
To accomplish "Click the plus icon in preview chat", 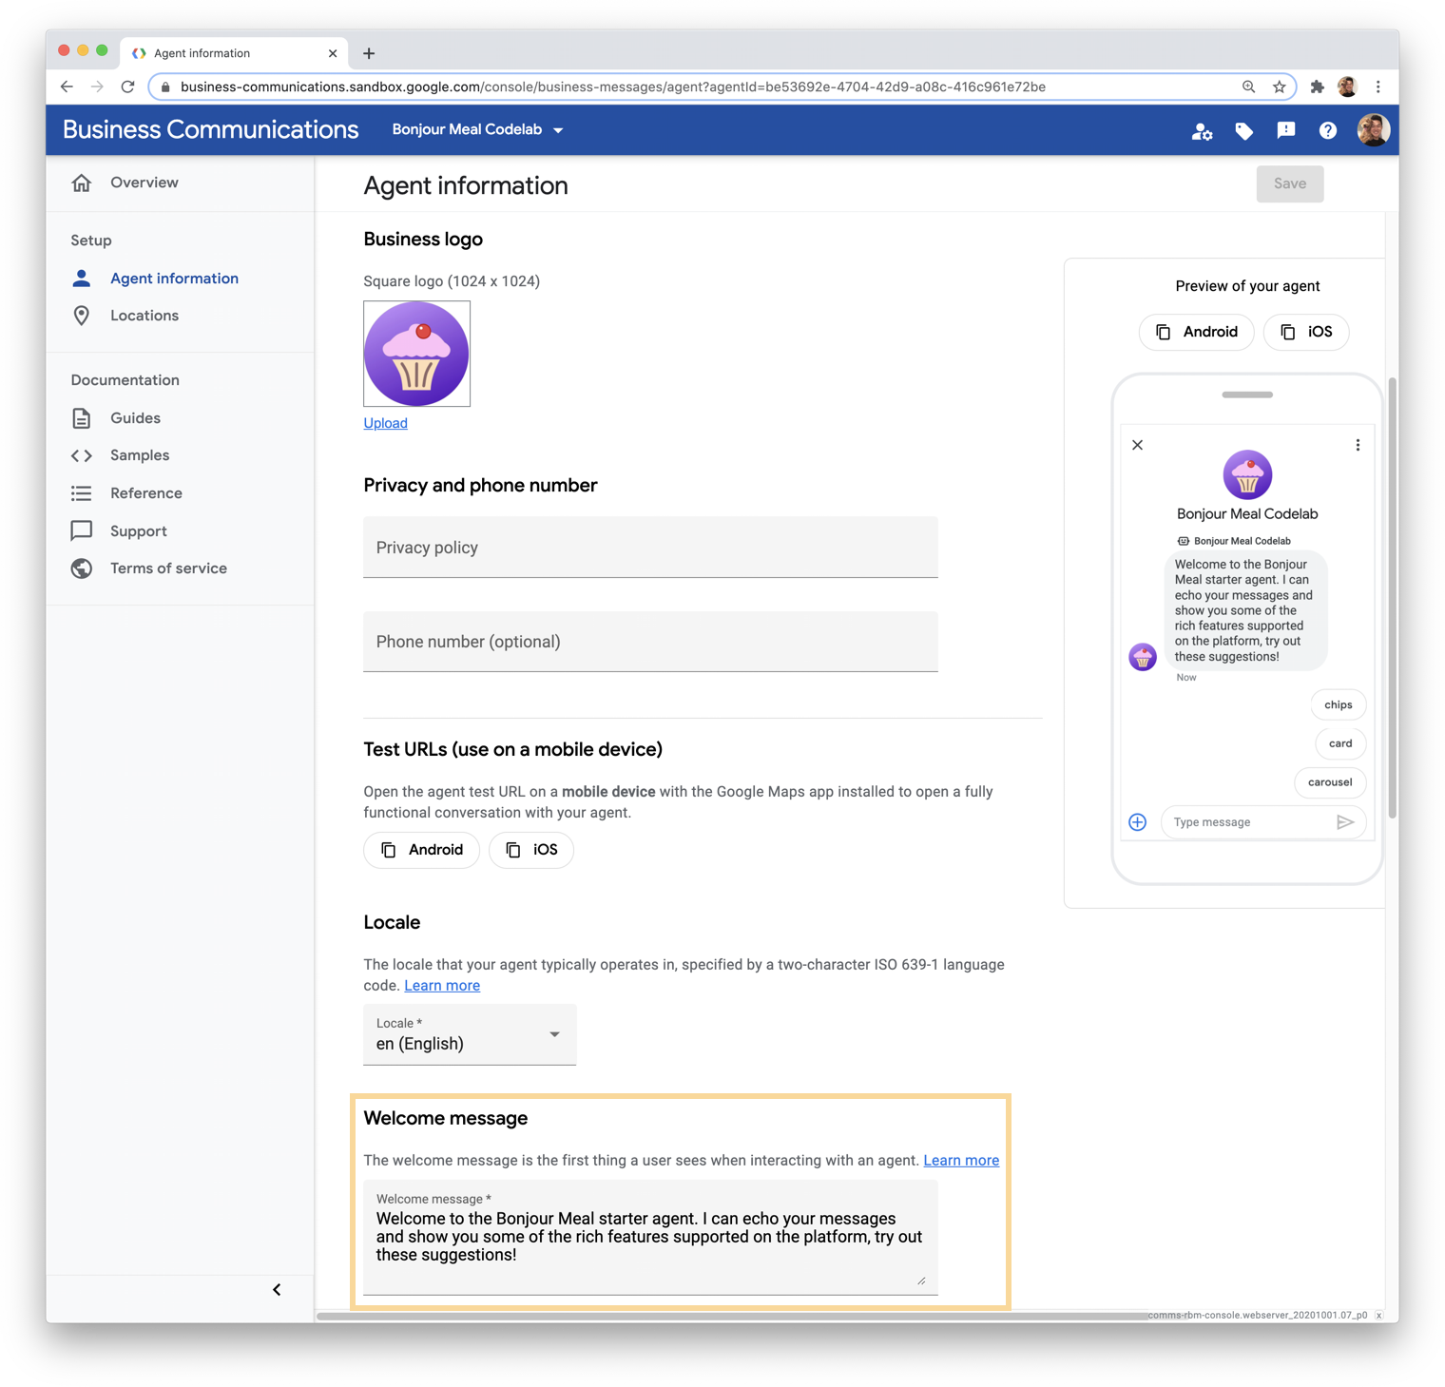I will [1137, 822].
